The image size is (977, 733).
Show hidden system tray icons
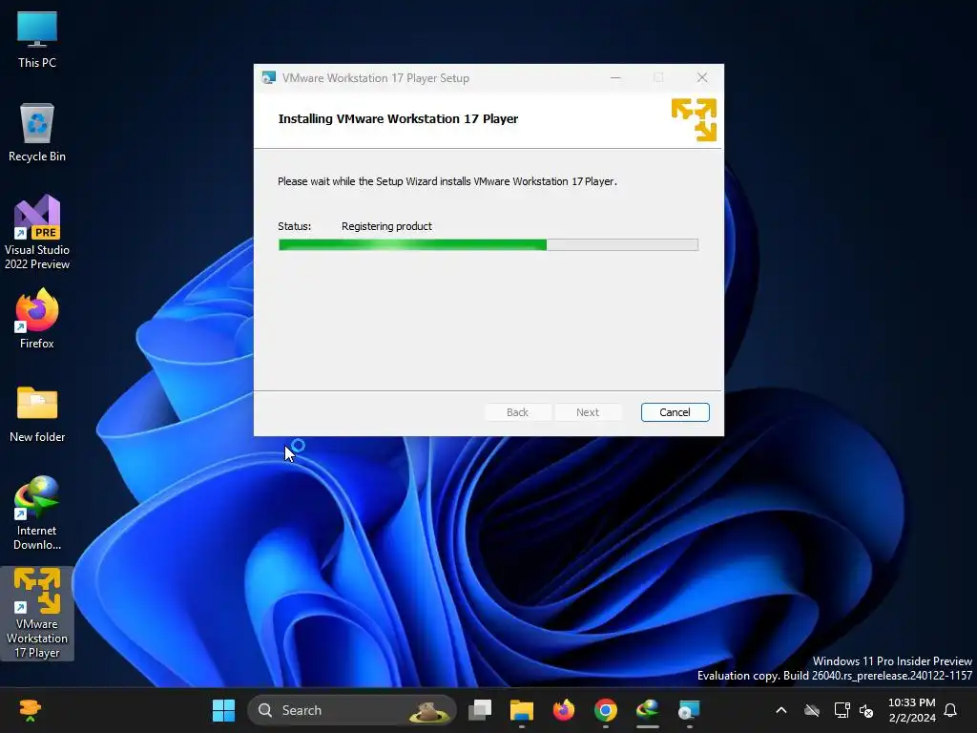pos(780,710)
